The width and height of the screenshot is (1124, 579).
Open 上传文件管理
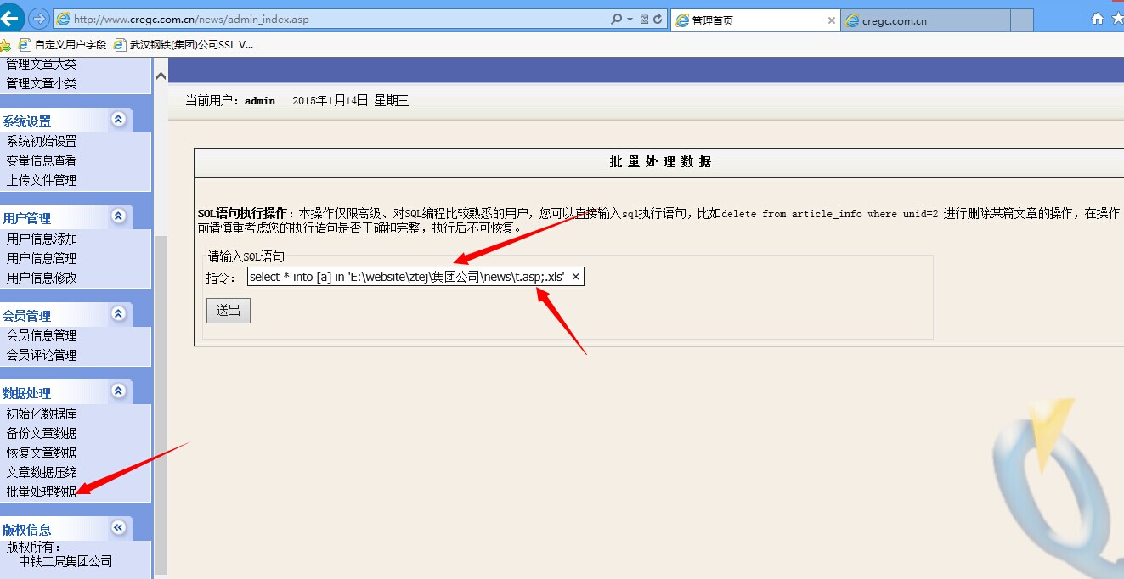(42, 180)
